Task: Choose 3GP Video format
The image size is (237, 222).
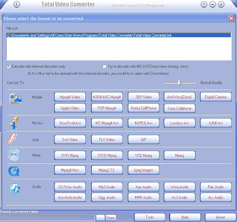Action: coord(143,97)
